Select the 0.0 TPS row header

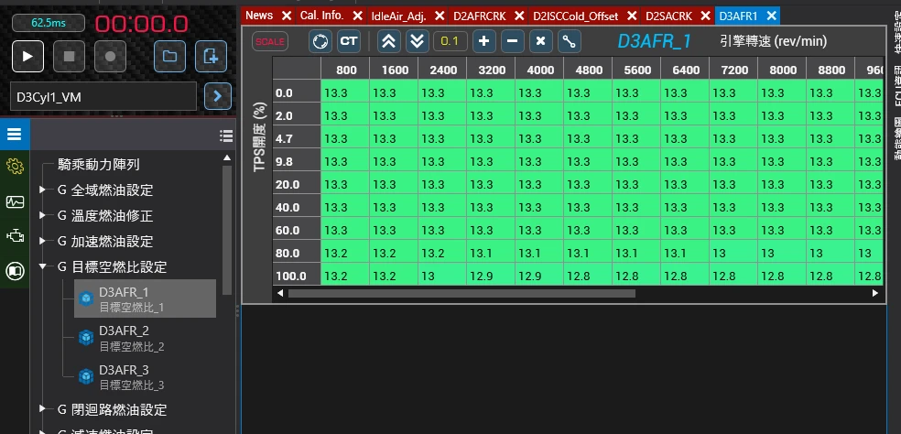click(x=297, y=92)
